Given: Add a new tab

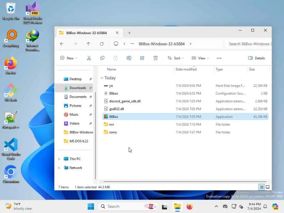Looking at the screenshot, I should 129,33.
